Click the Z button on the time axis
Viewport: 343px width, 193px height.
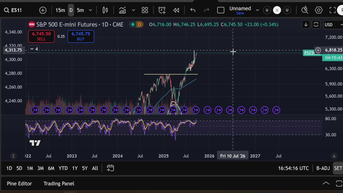point(13,156)
